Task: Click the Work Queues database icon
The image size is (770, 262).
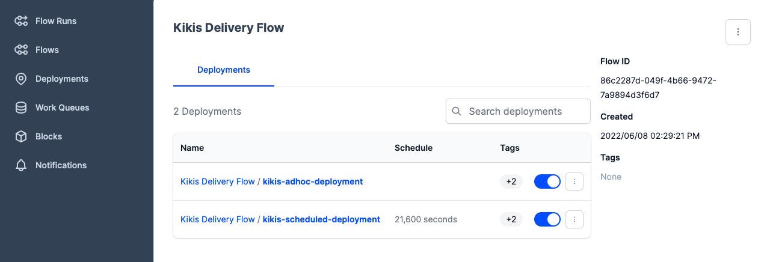Action: tap(21, 108)
